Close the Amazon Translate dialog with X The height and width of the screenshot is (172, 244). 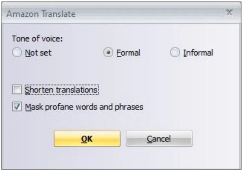click(229, 13)
